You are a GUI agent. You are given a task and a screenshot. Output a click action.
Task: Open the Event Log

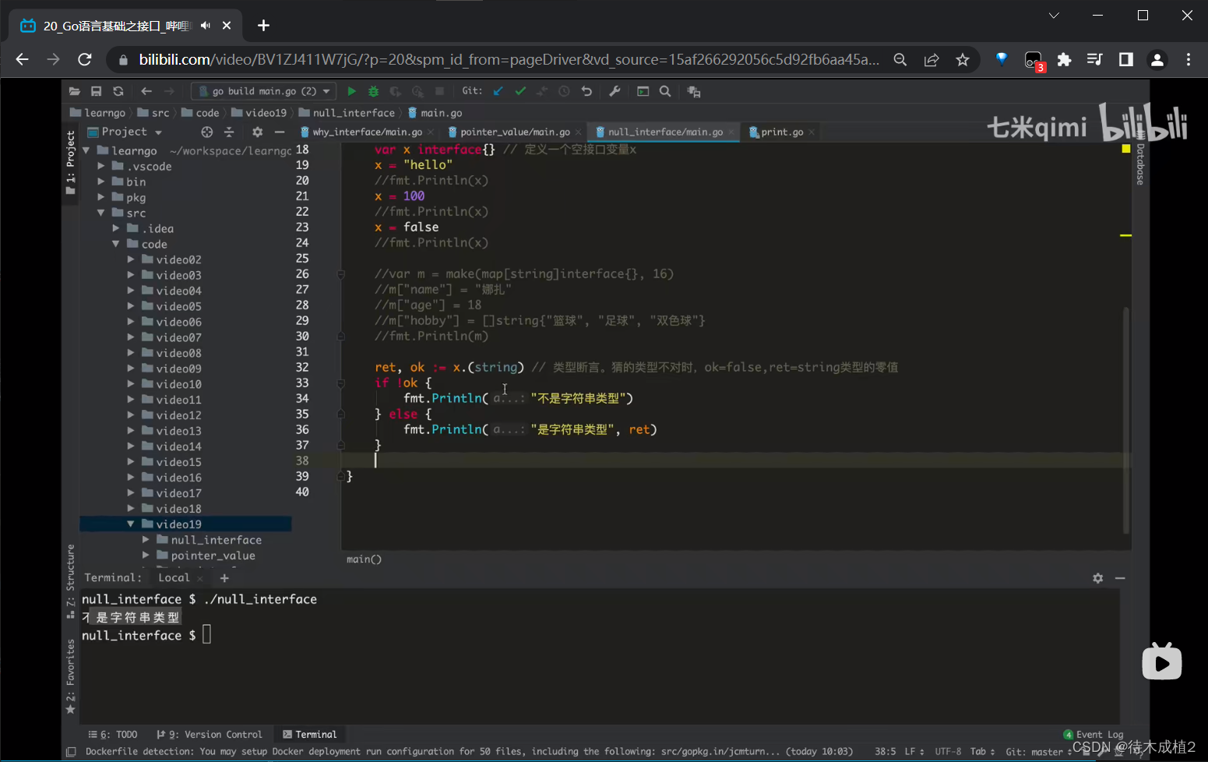point(1094,734)
